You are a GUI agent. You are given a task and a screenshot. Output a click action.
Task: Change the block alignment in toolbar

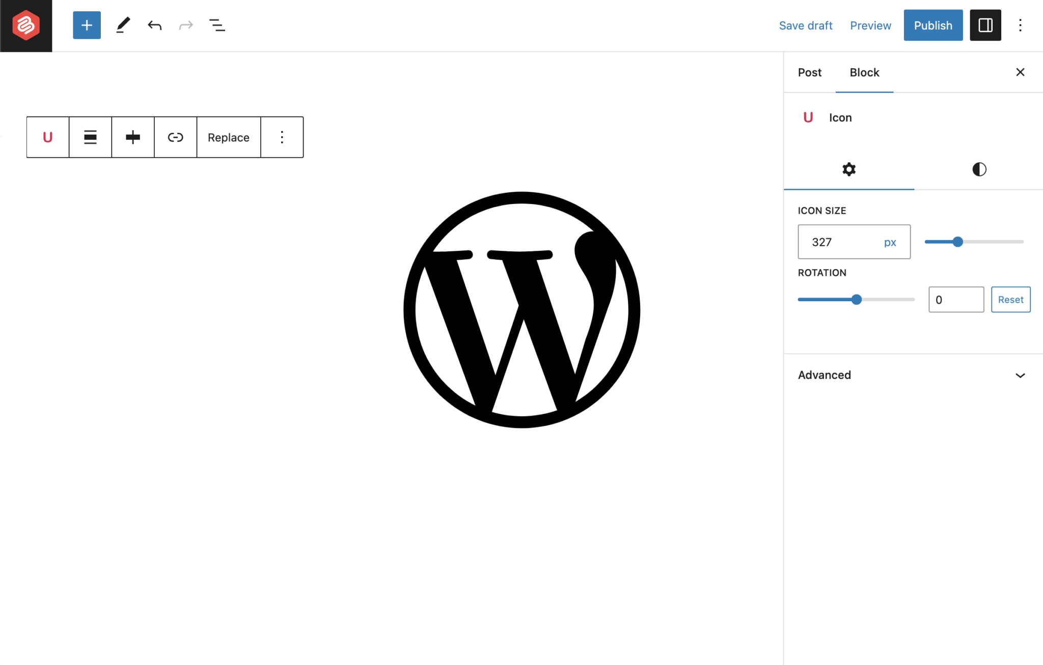click(x=90, y=137)
